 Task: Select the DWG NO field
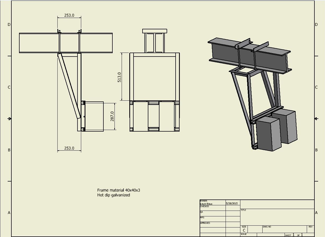pos(285,229)
